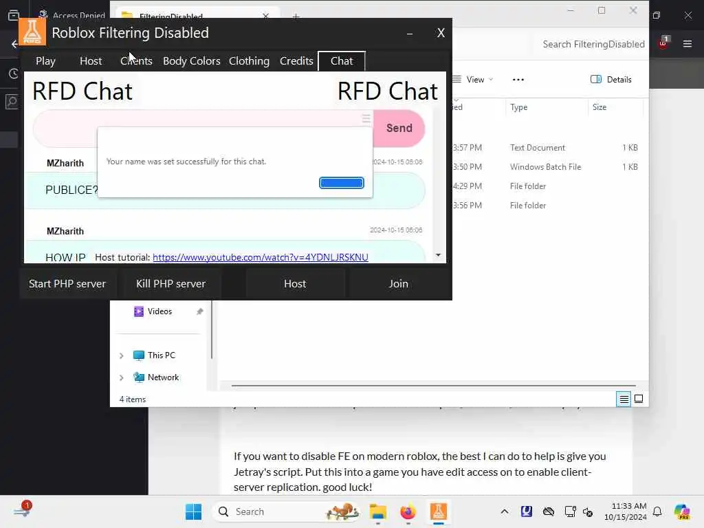Click the Size column header
The height and width of the screenshot is (528, 704).
tap(599, 107)
